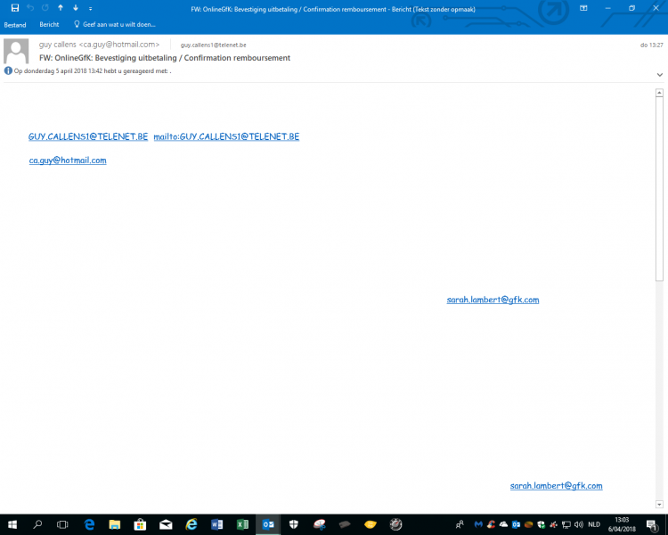Click the 'Geef aan wat u wilt doen' search box
The image size is (668, 535).
[118, 25]
